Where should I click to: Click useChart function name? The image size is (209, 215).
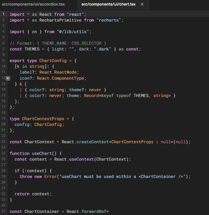[42, 153]
